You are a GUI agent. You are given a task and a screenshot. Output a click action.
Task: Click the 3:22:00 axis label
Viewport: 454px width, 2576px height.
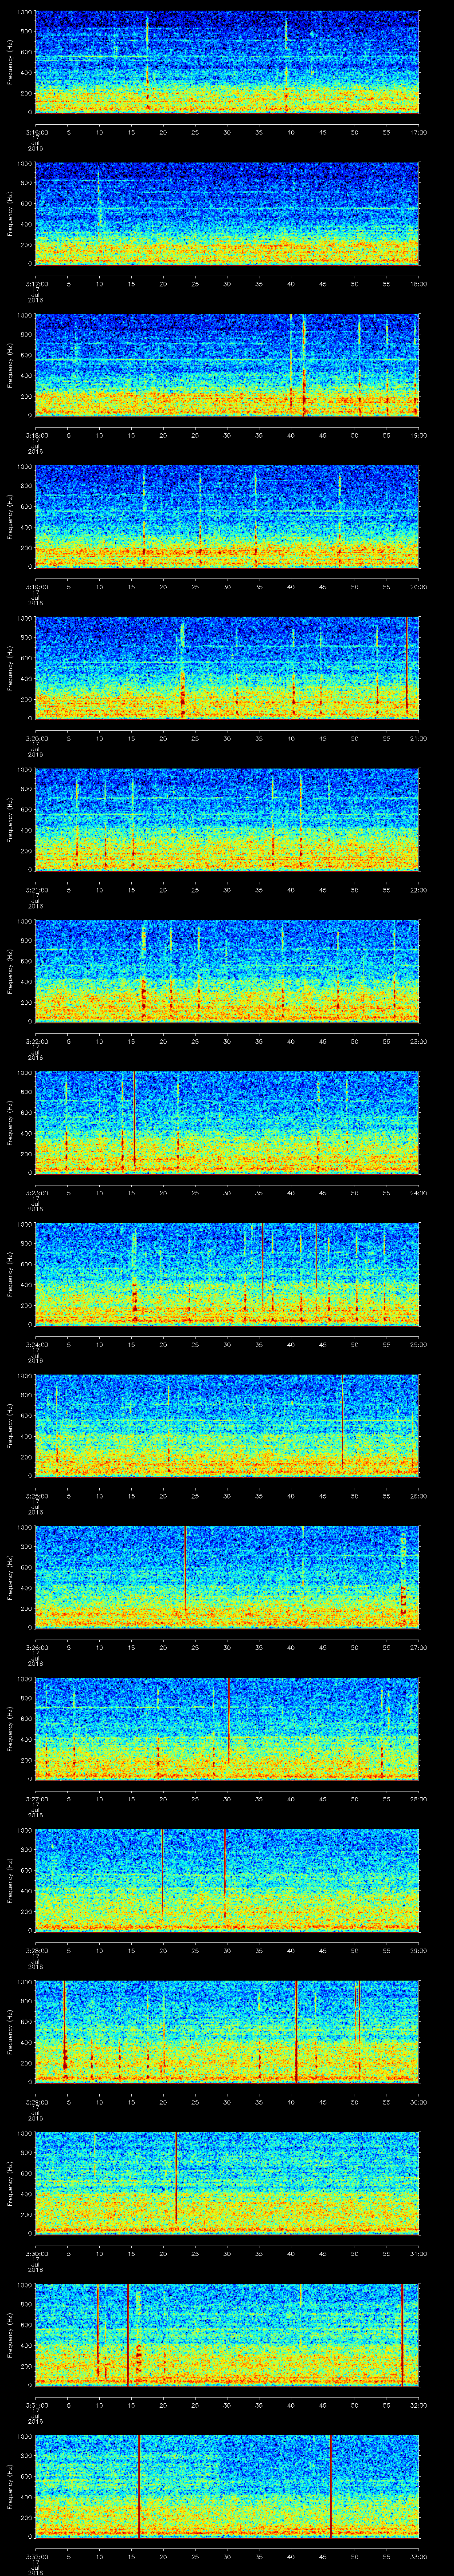[x=36, y=1041]
